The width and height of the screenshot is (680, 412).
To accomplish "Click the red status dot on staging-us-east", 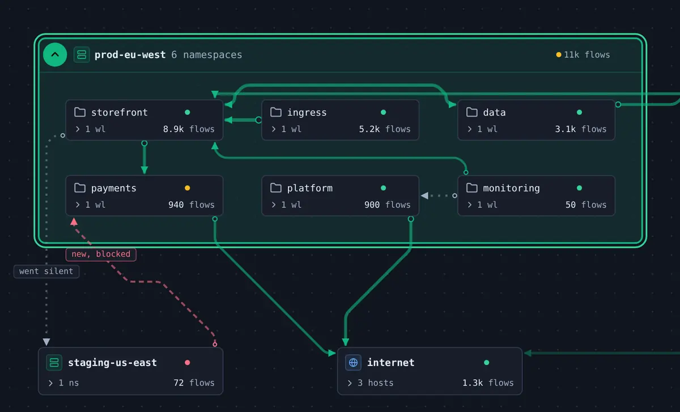I will point(188,363).
